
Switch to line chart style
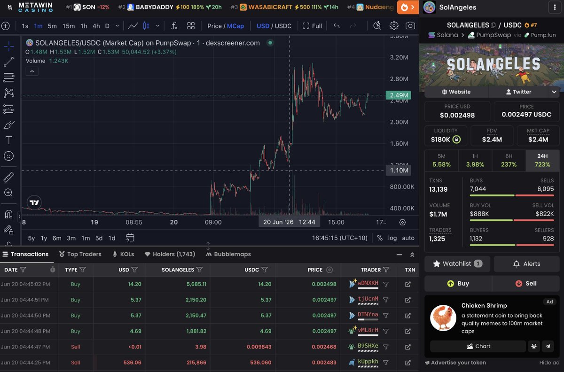[133, 26]
